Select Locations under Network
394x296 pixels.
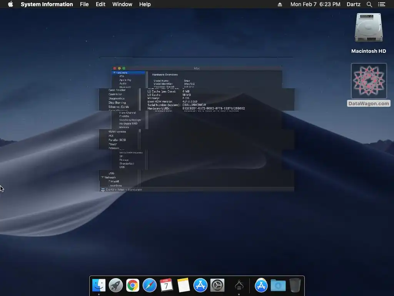coord(115,185)
